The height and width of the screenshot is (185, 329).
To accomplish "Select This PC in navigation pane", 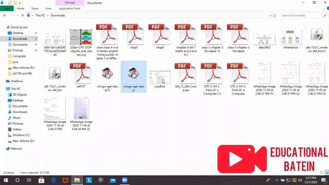I will click(x=15, y=89).
